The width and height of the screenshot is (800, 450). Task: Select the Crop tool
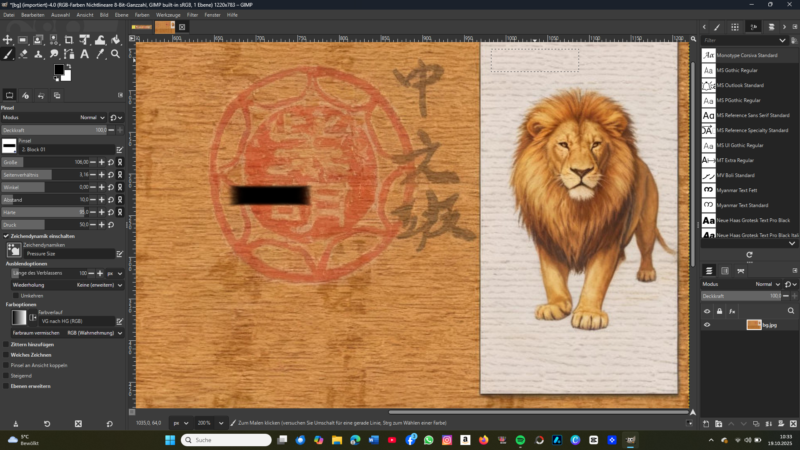pos(69,40)
